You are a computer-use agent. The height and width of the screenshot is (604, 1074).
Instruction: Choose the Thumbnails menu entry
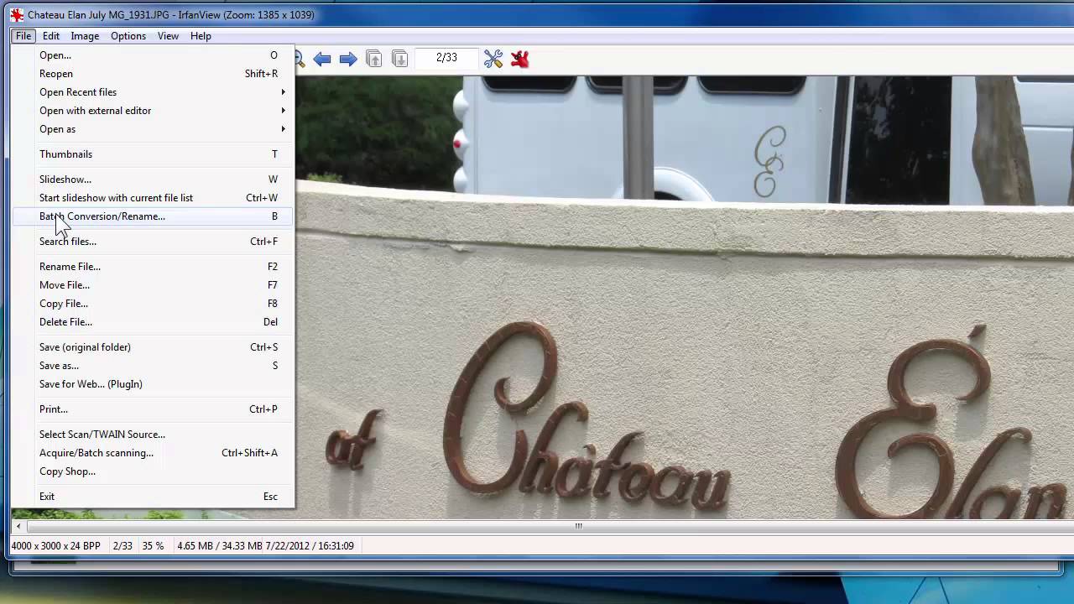(x=153, y=154)
